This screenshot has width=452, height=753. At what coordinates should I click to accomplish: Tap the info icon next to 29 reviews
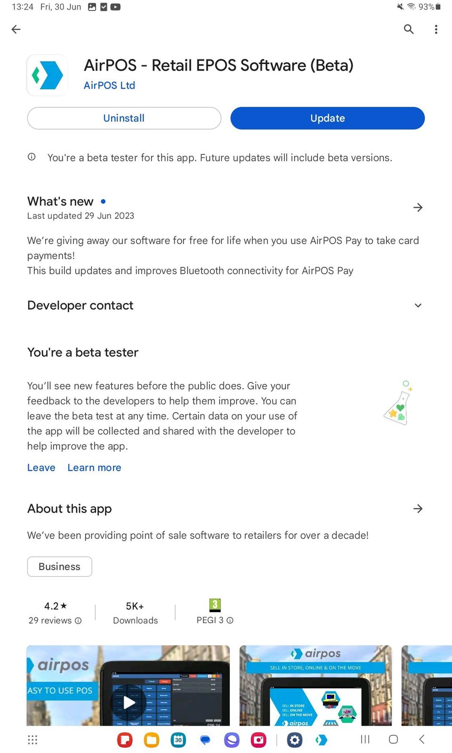coord(78,620)
